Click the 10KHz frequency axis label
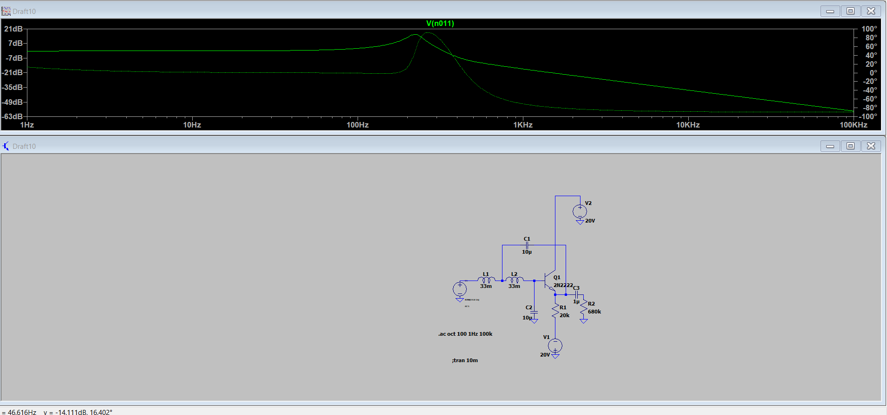This screenshot has width=887, height=415. pyautogui.click(x=688, y=125)
